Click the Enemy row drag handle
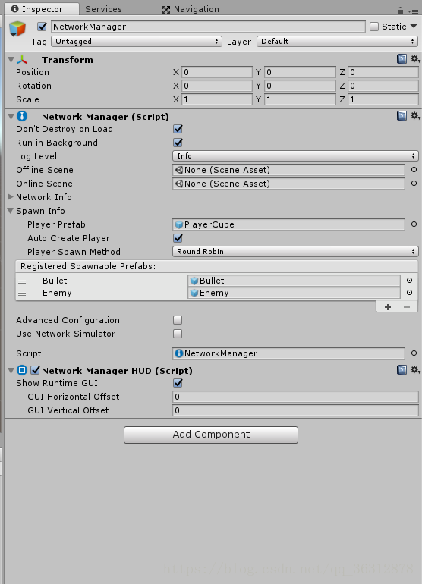Viewport: 422px width, 584px height. 22,294
